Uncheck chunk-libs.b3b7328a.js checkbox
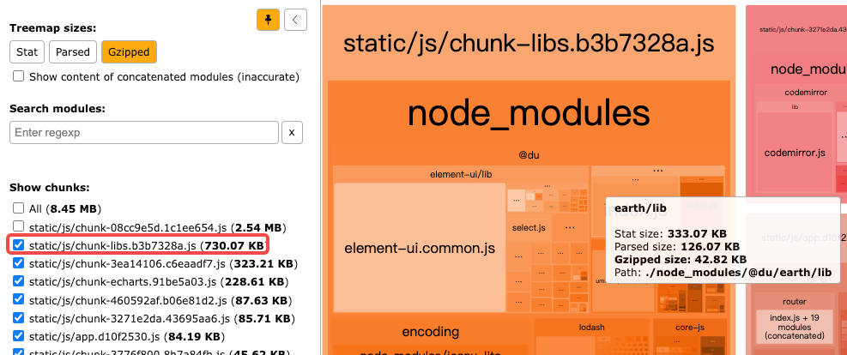Viewport: 847px width, 355px height. tap(18, 245)
